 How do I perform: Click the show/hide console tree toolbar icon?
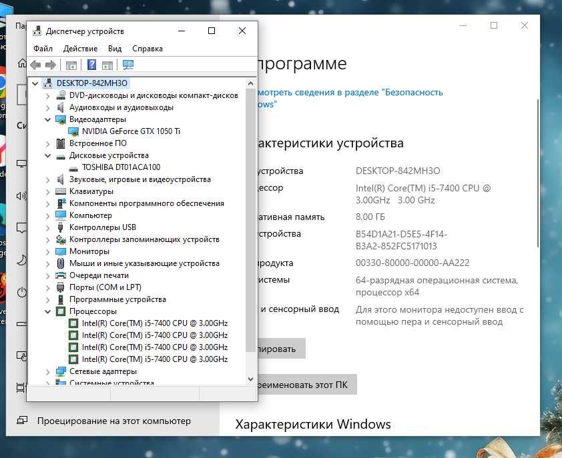pos(71,65)
